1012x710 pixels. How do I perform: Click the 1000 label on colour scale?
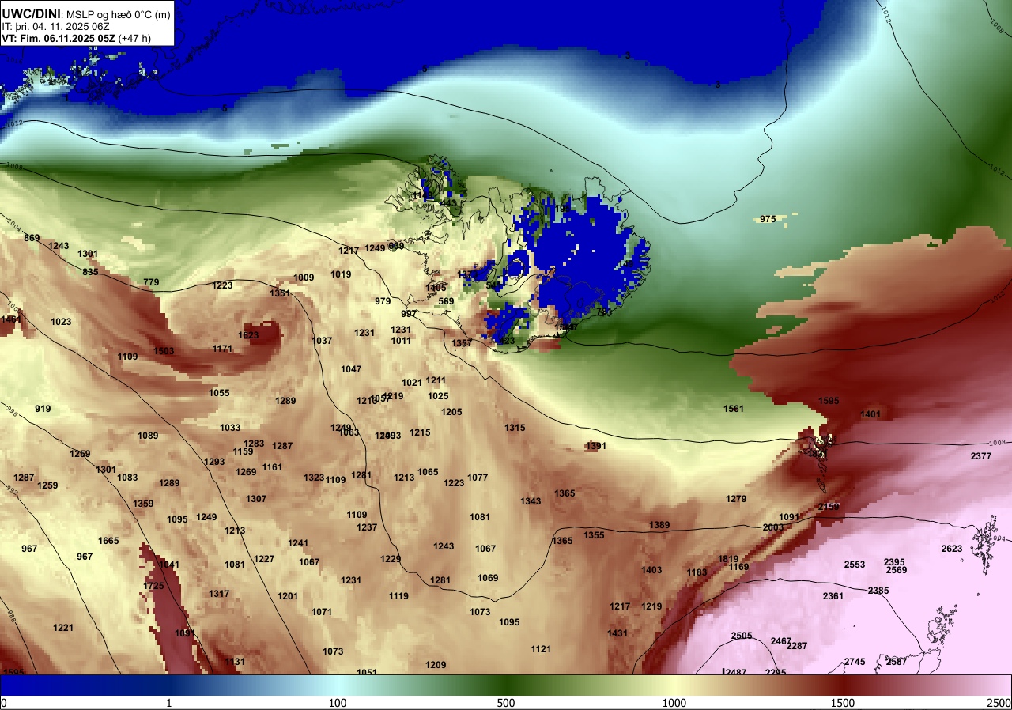pyautogui.click(x=674, y=703)
